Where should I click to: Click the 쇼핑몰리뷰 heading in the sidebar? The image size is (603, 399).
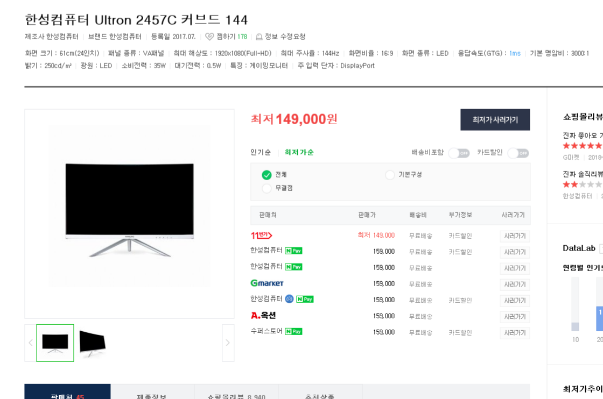(583, 117)
